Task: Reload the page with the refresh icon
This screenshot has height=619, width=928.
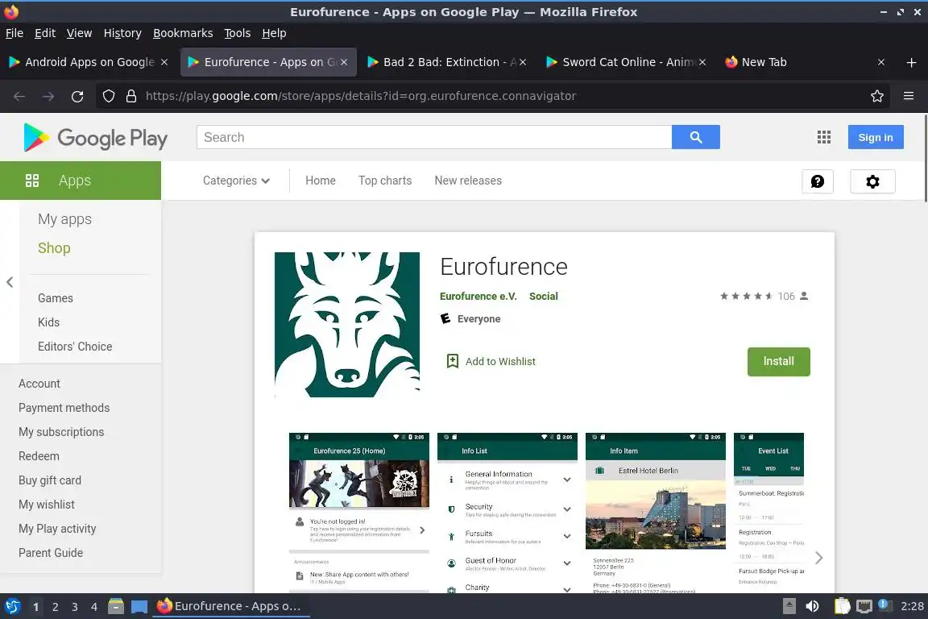Action: [77, 96]
